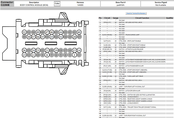
Task: Click the Gauge column header
Action: pyautogui.click(x=115, y=18)
